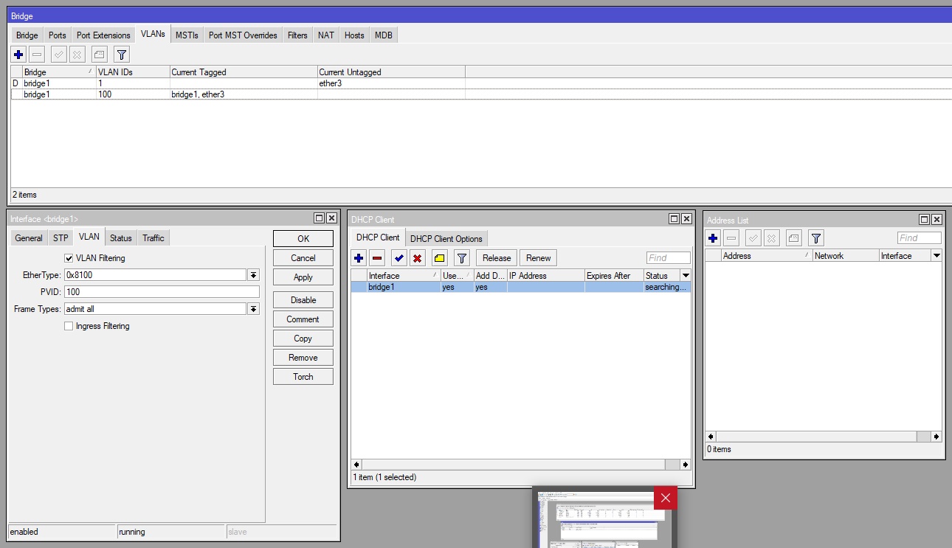
Task: Switch to the MSTIs tab
Action: 187,35
